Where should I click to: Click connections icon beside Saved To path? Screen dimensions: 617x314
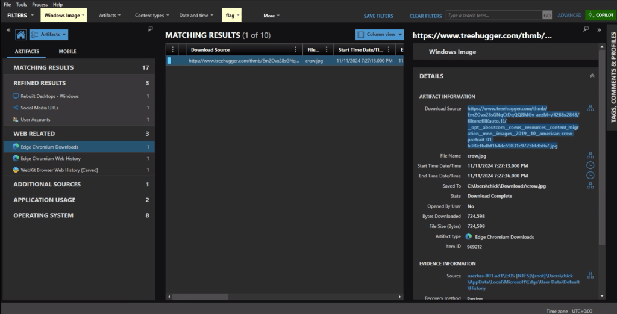590,186
